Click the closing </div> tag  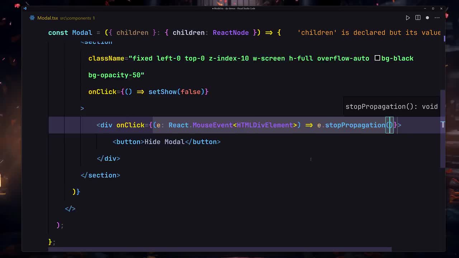108,158
